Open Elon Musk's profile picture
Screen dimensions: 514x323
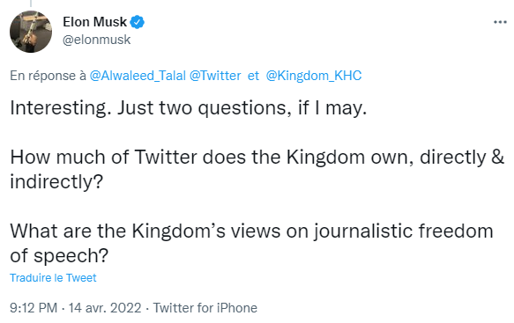(31, 32)
